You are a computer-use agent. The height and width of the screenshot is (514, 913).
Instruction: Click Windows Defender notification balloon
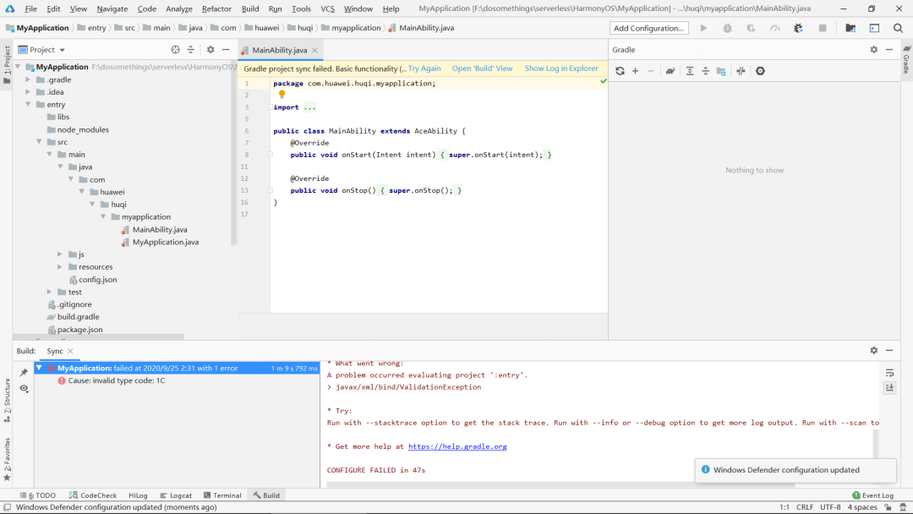coord(795,470)
